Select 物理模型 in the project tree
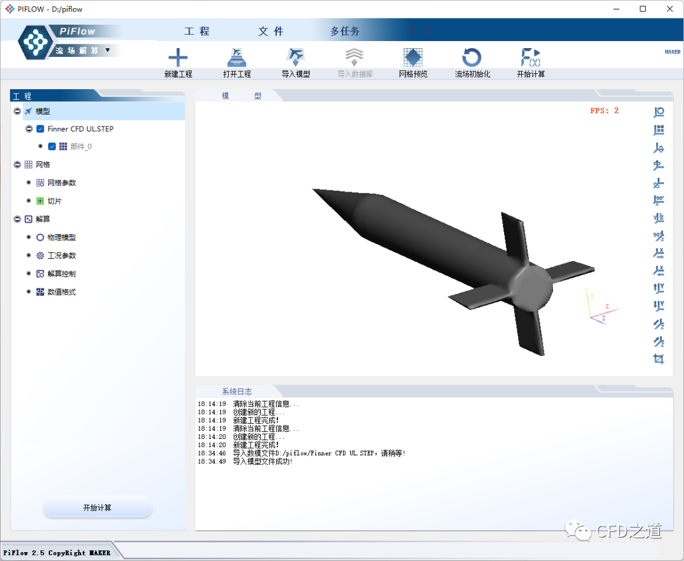This screenshot has width=684, height=561. coord(61,238)
